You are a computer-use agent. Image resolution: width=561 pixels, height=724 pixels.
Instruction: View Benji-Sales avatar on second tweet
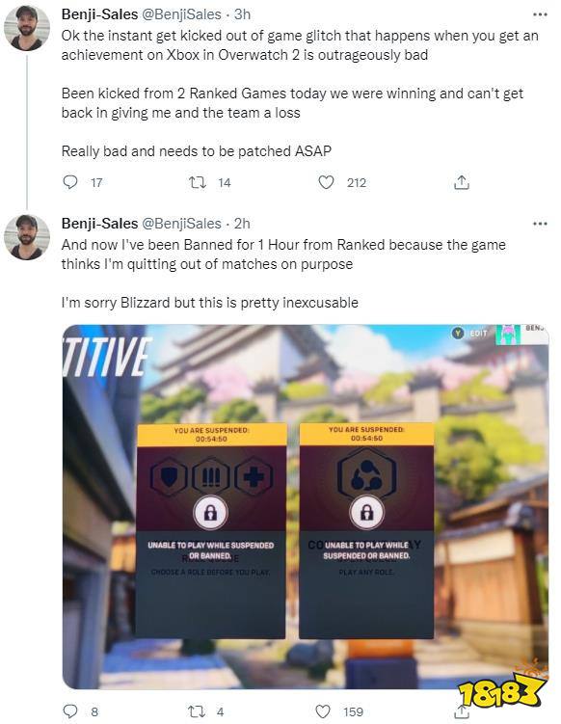coord(27,237)
